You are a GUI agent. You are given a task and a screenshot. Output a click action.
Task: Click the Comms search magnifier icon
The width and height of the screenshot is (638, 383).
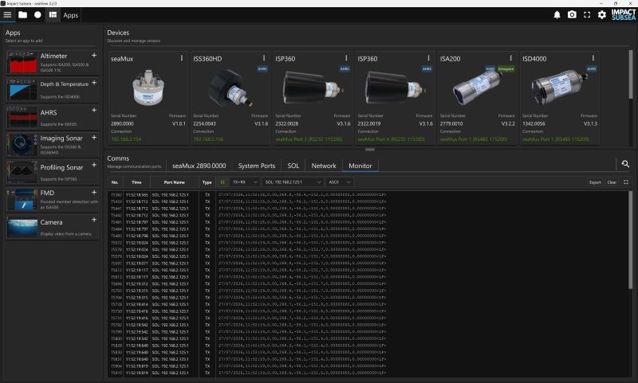point(625,164)
